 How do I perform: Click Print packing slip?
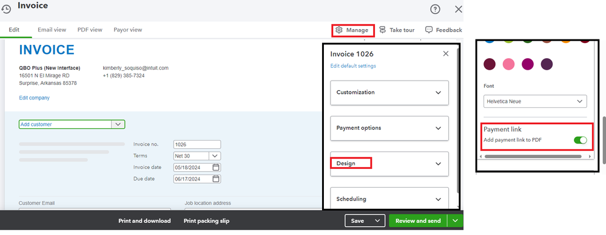point(206,221)
